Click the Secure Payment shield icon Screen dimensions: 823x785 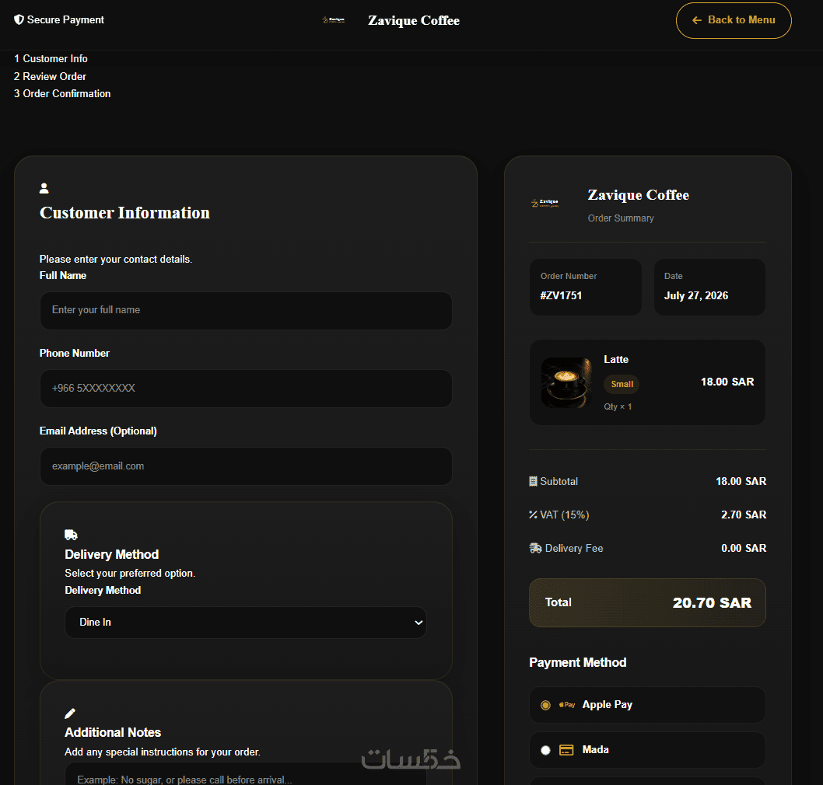[x=19, y=20]
